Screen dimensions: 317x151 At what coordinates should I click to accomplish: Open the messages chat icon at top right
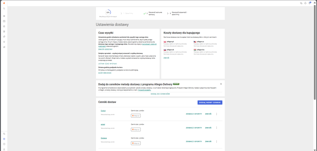click(x=301, y=3)
